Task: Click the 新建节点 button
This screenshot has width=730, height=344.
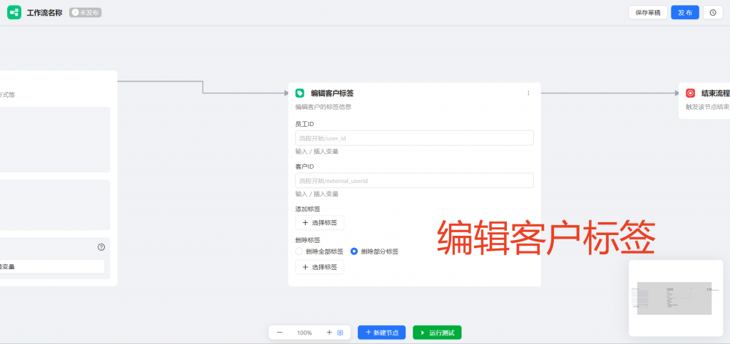Action: tap(381, 333)
